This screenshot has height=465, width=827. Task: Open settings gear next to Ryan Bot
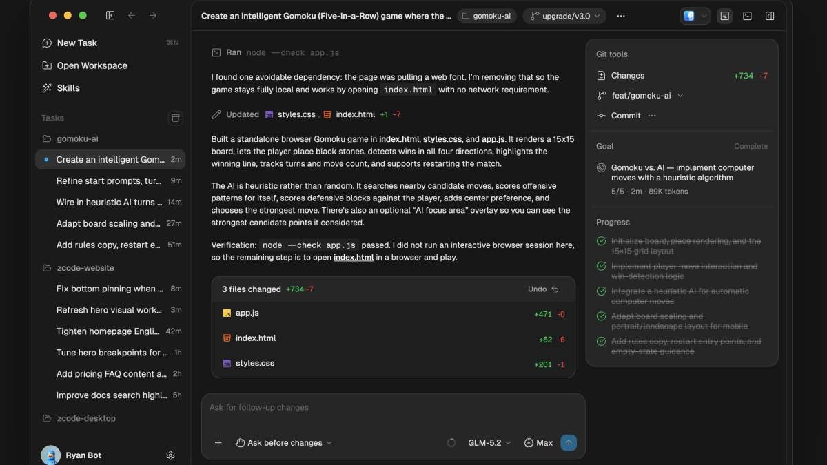(x=171, y=455)
